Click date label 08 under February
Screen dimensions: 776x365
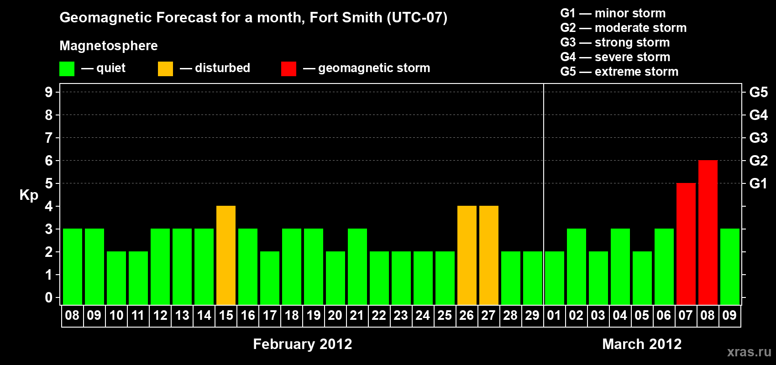click(x=72, y=315)
